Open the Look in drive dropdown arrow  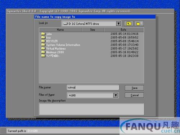tap(118, 23)
